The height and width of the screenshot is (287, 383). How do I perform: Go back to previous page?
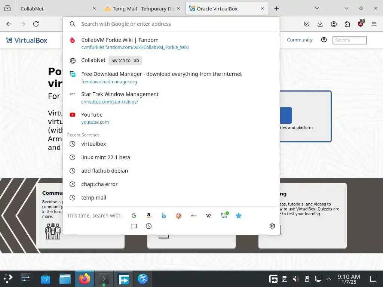(x=9, y=24)
